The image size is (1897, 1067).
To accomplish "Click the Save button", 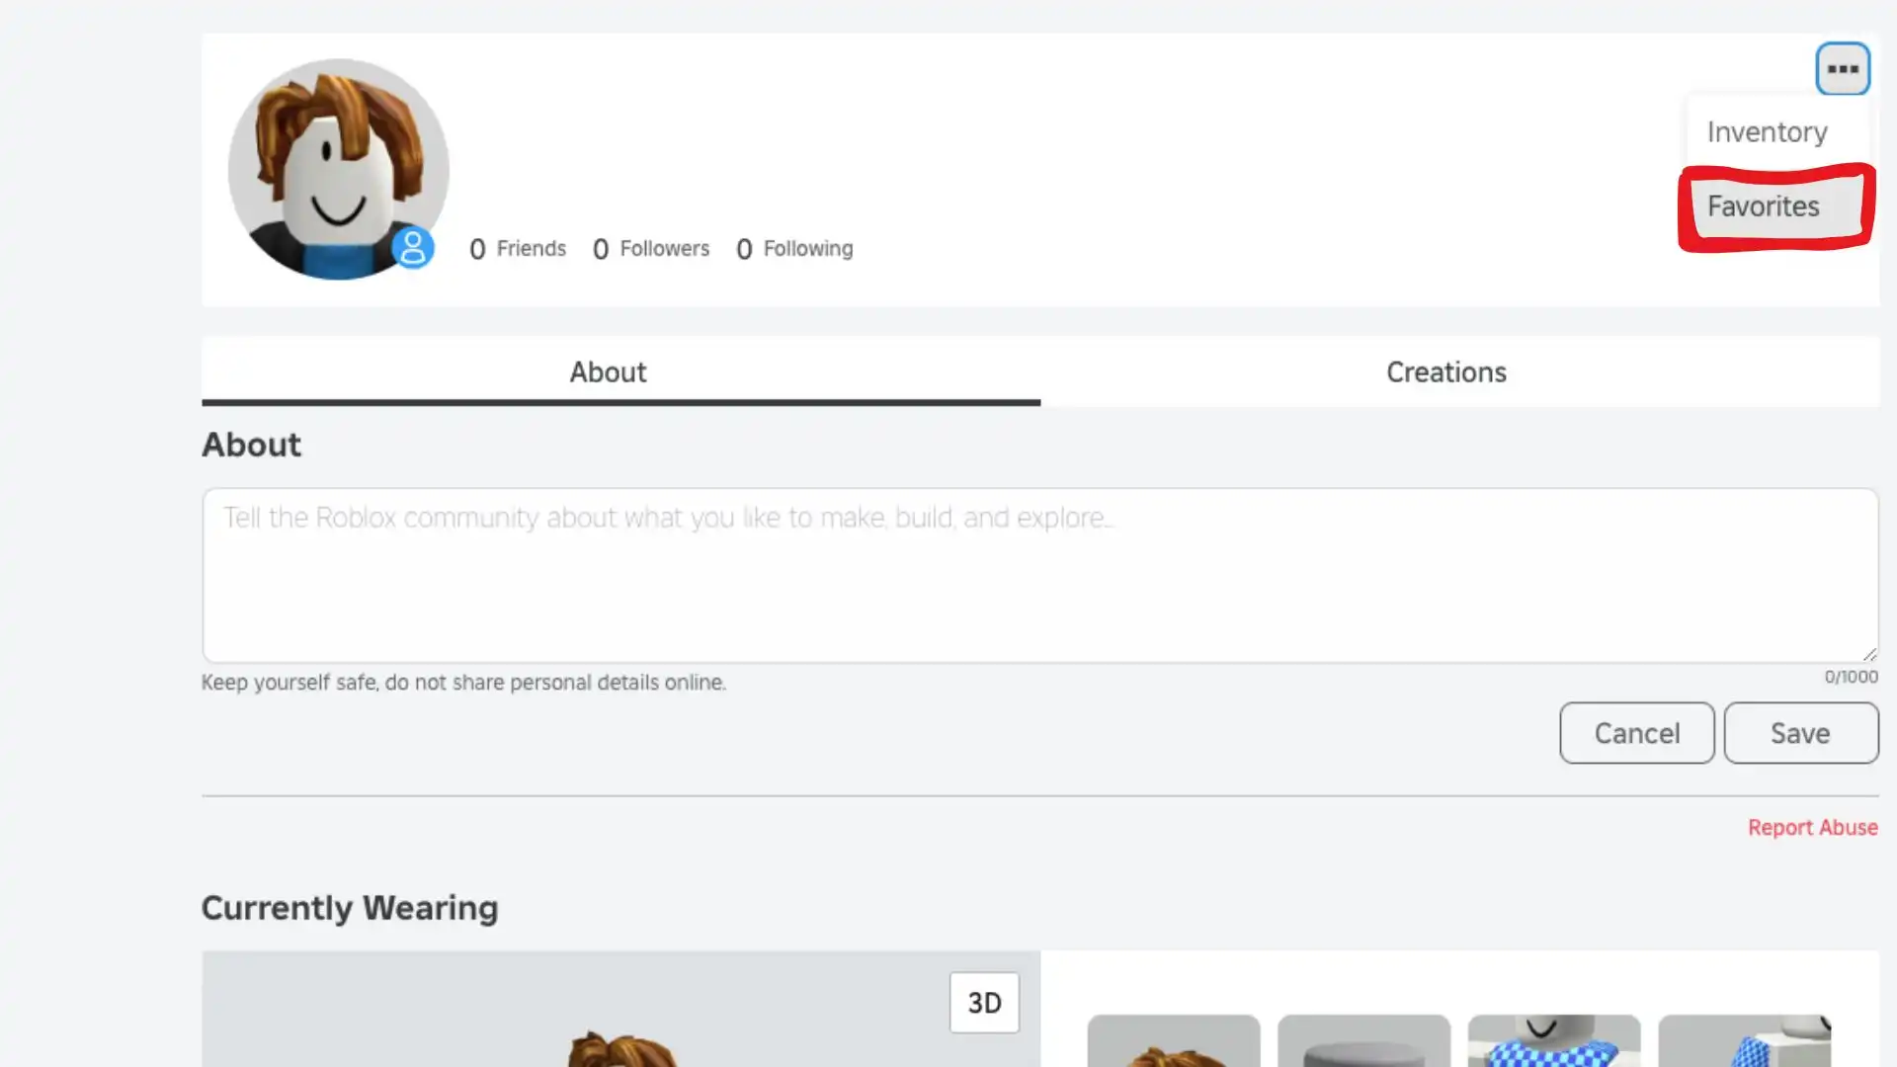I will pyautogui.click(x=1800, y=732).
